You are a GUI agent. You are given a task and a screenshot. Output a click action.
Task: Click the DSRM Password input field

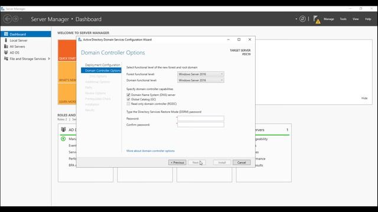[x=201, y=118]
